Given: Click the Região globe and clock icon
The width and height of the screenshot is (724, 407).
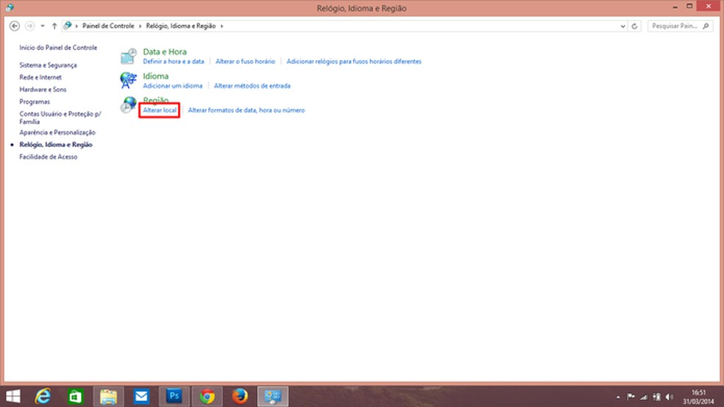Looking at the screenshot, I should (x=128, y=104).
